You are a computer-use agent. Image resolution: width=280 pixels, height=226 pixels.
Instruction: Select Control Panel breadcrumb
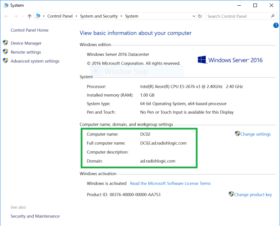pyautogui.click(x=60, y=16)
